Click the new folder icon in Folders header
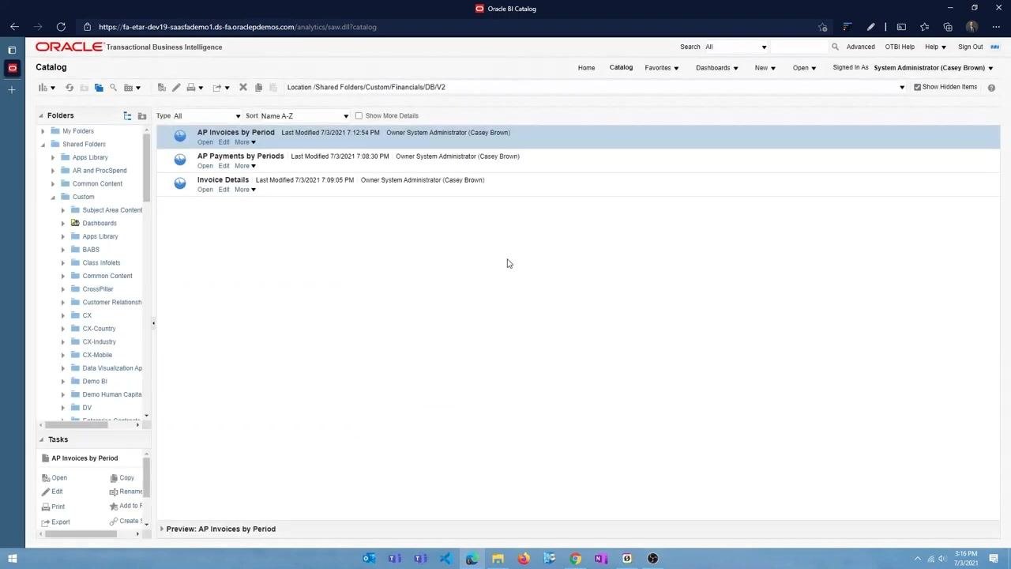 pyautogui.click(x=142, y=116)
